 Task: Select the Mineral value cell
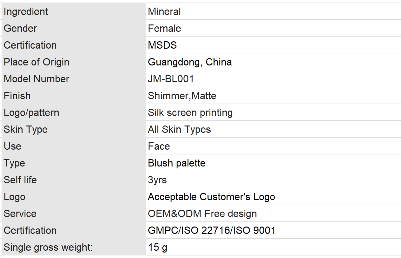point(274,11)
